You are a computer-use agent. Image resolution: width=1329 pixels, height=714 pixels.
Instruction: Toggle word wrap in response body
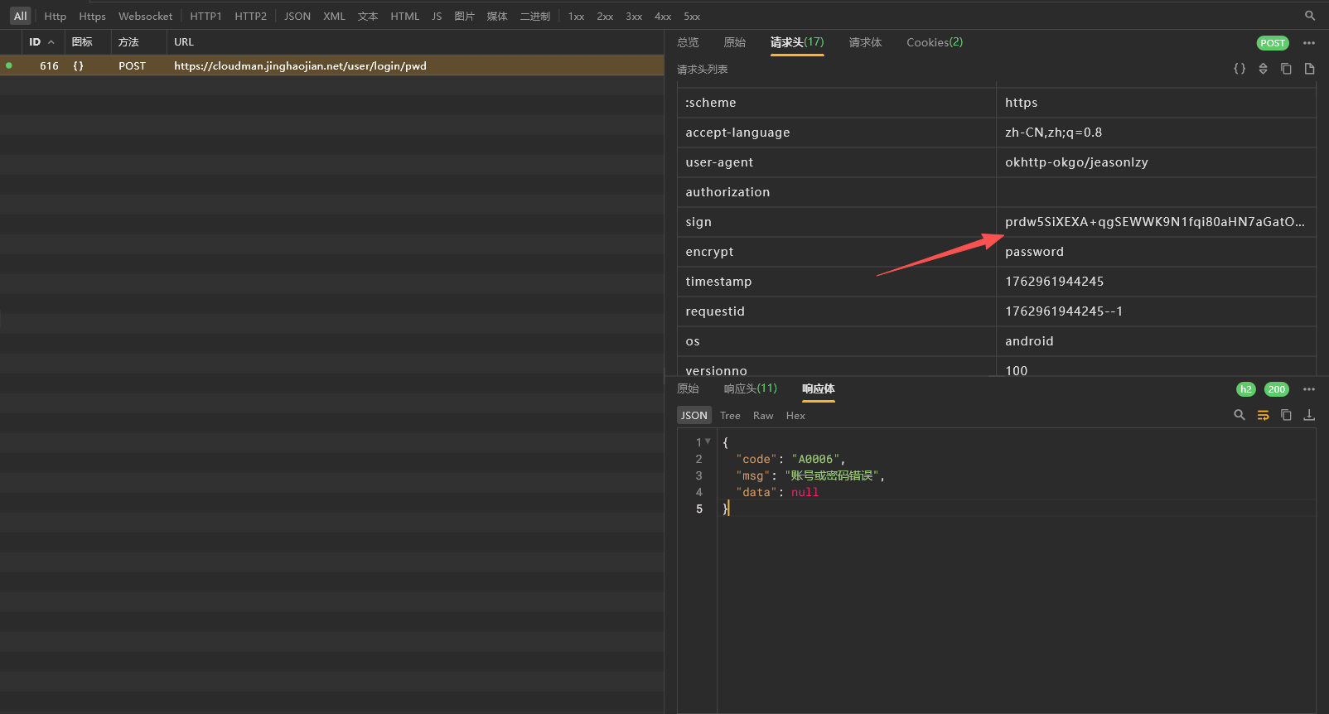[x=1263, y=415]
